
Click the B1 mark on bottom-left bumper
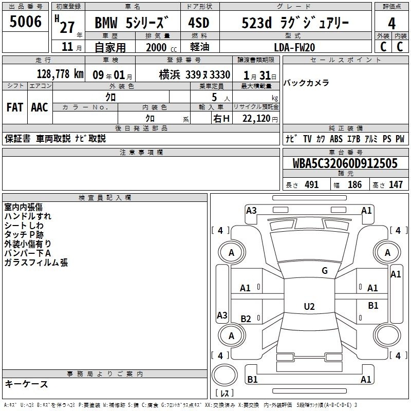tap(252, 380)
